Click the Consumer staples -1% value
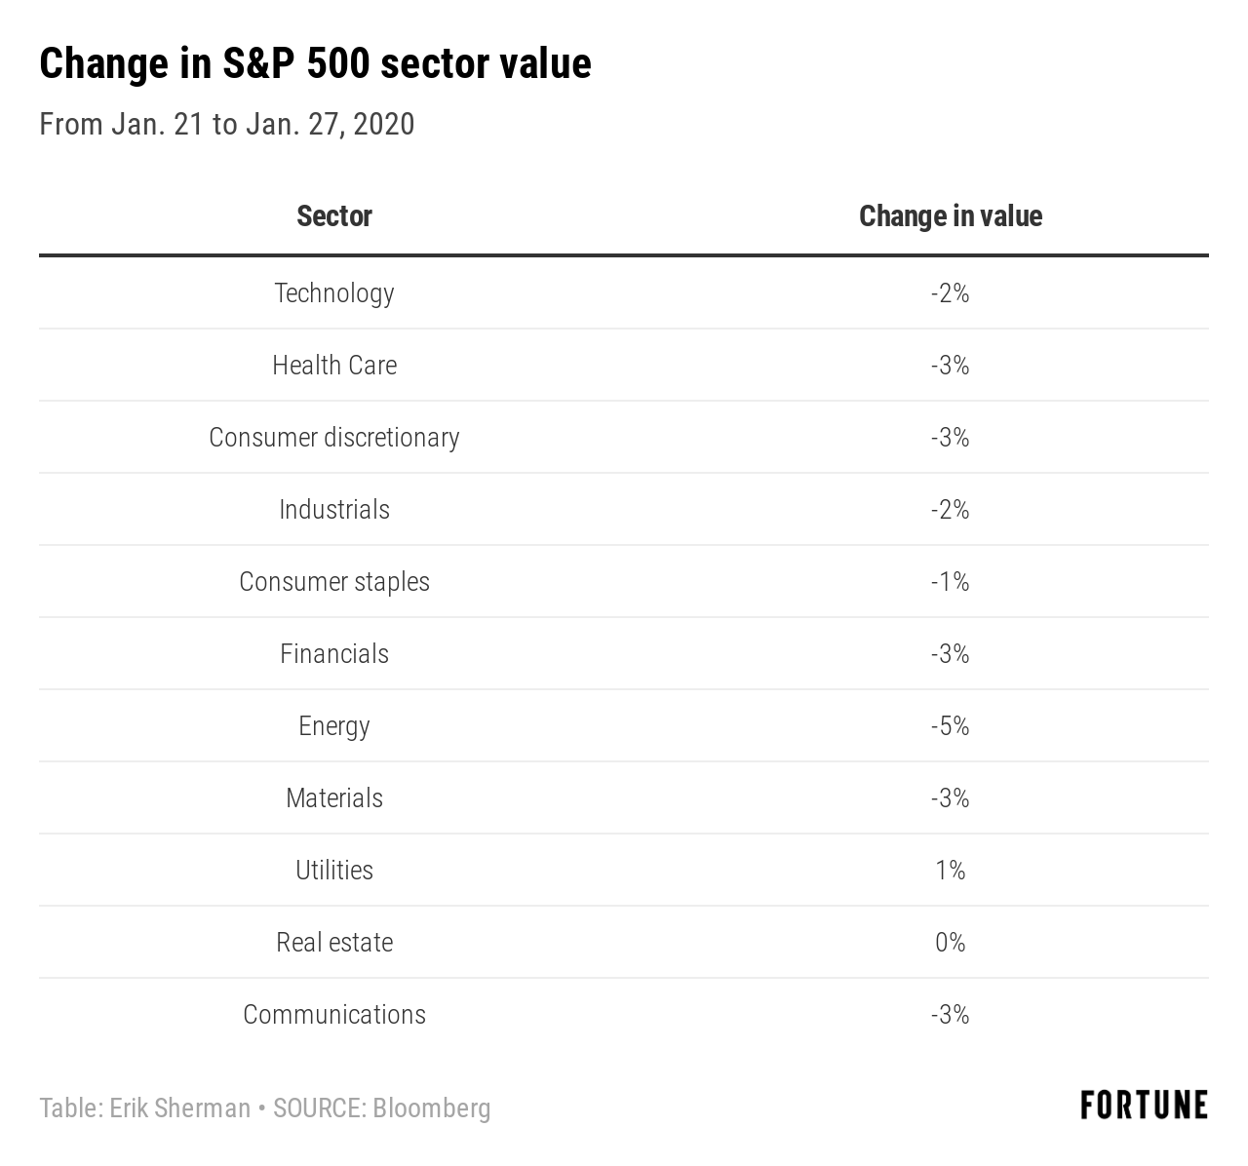This screenshot has width=1248, height=1166. [x=950, y=582]
